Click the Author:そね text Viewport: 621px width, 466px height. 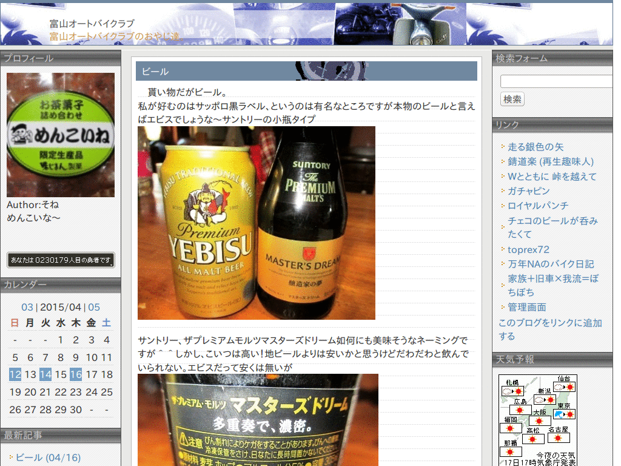[33, 205]
